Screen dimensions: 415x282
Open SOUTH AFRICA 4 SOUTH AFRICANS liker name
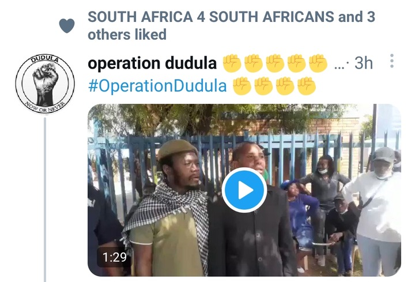(211, 17)
